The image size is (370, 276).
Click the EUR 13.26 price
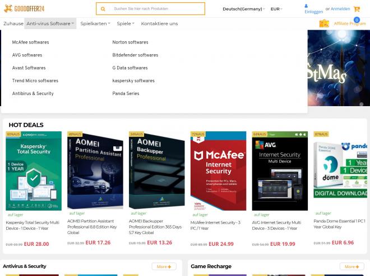point(160,242)
